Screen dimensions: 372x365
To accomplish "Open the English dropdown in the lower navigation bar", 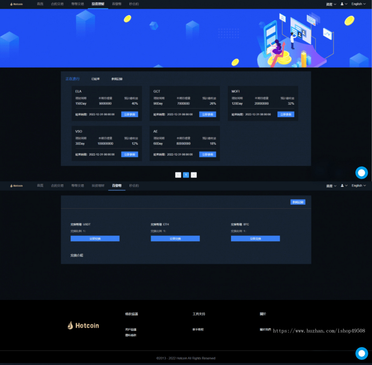I will tap(359, 186).
